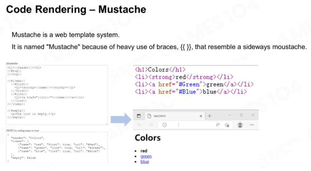The width and height of the screenshot is (311, 171).
Task: Follow the green link in the list
Action: 146,156
